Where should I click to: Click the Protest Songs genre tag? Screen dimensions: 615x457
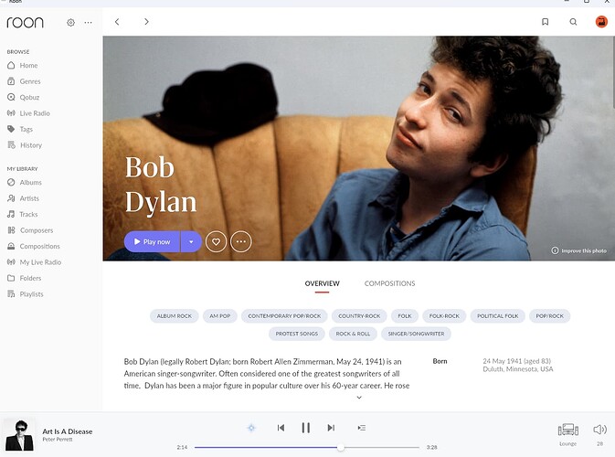pyautogui.click(x=296, y=334)
